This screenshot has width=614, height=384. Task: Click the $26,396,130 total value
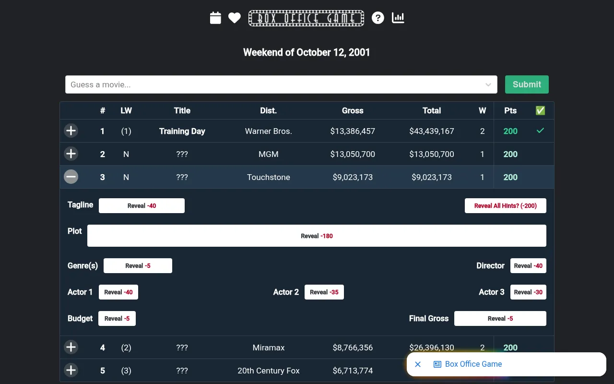tap(432, 348)
